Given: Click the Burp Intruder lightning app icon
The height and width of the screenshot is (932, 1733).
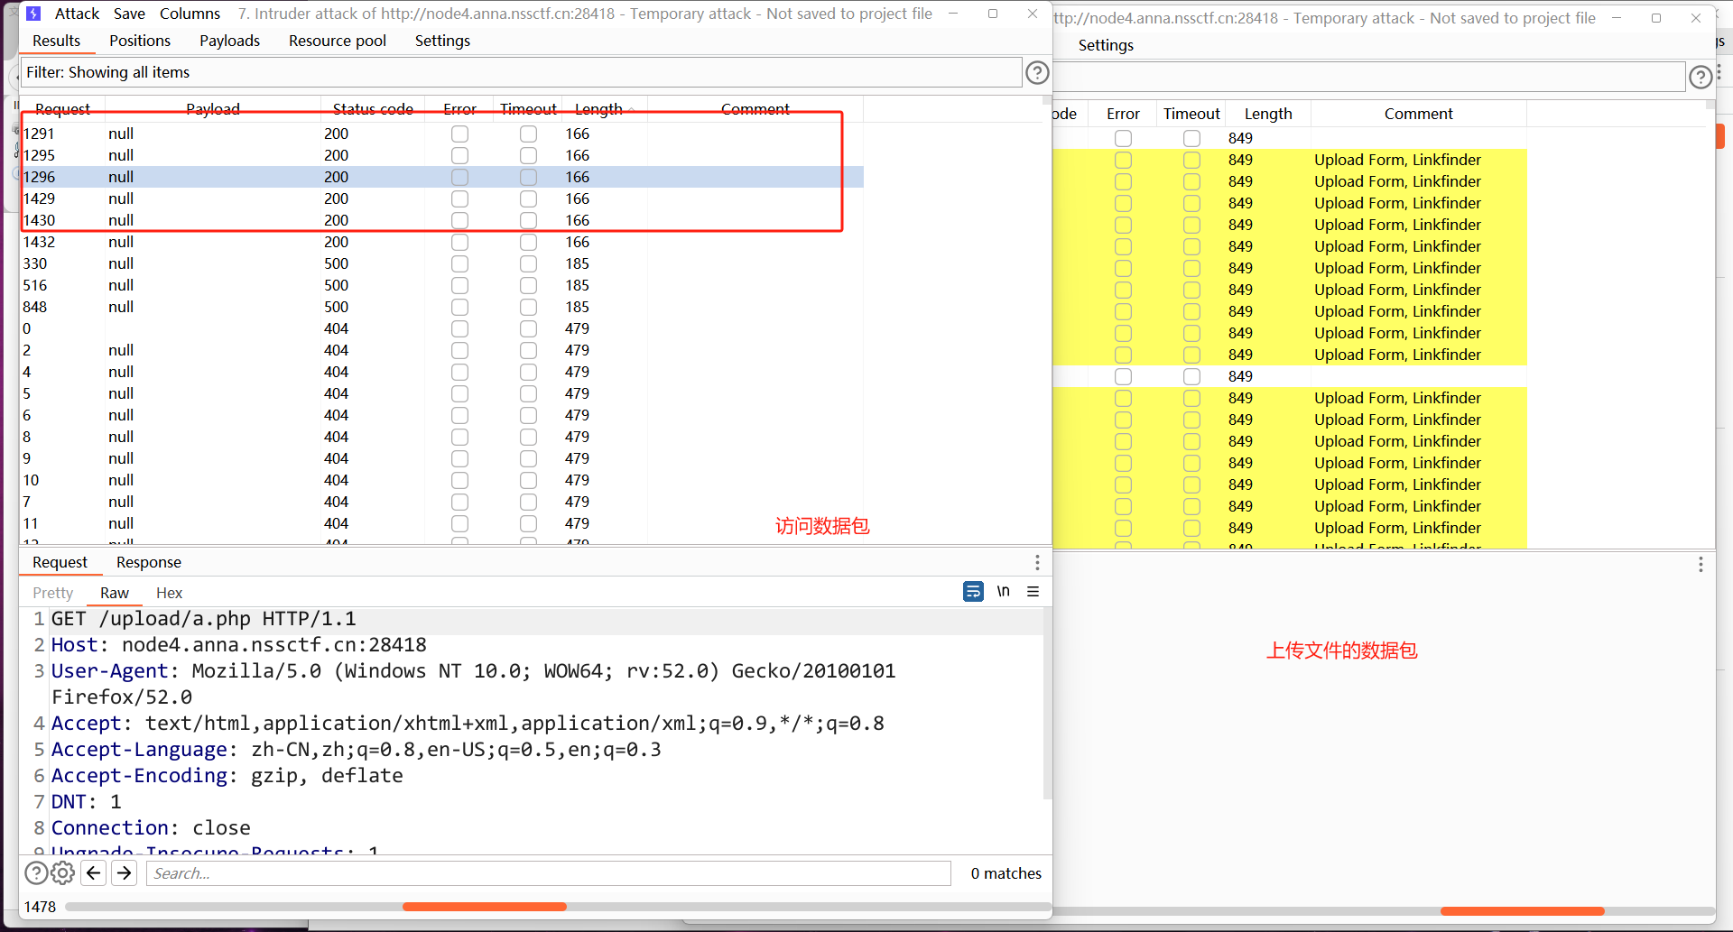Looking at the screenshot, I should (33, 14).
